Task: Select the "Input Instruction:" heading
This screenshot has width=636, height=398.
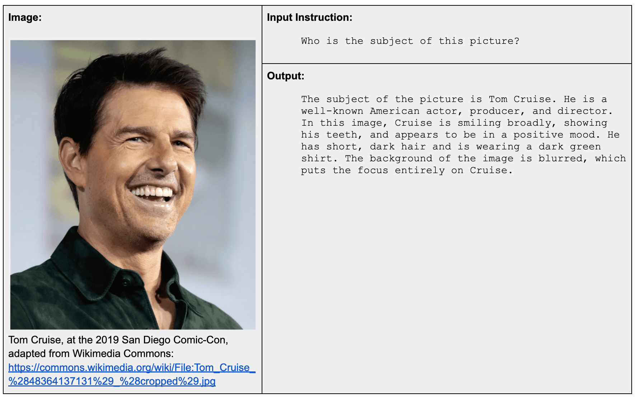Action: (x=309, y=17)
